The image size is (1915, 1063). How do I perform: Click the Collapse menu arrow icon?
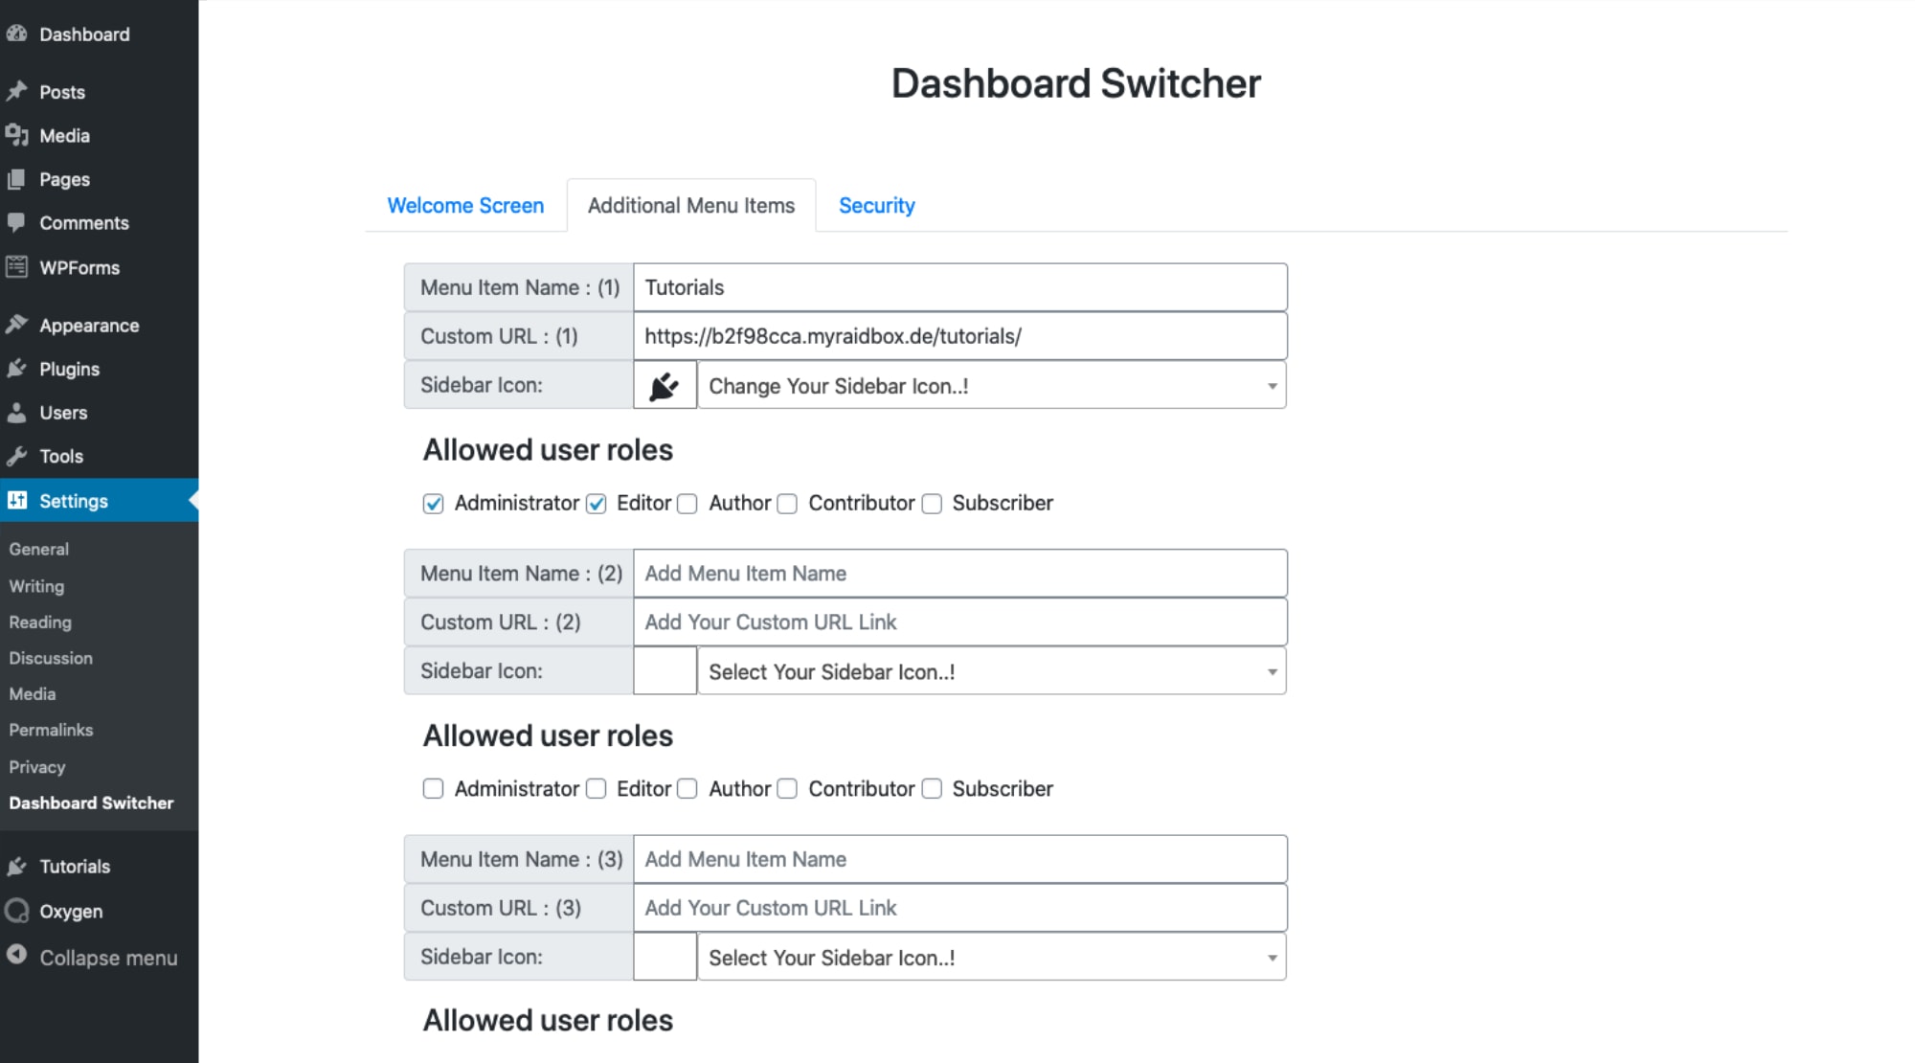(x=16, y=955)
